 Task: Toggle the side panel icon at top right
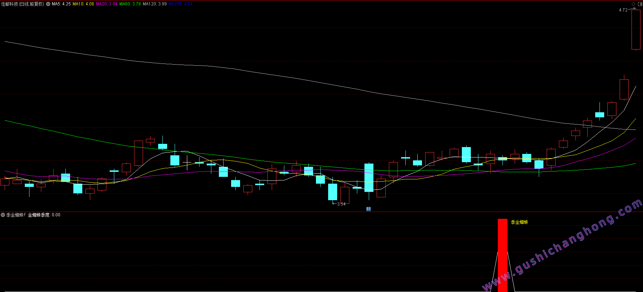(639, 4)
